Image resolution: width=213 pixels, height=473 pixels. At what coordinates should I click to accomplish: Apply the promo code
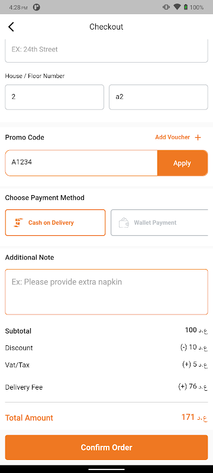(182, 163)
